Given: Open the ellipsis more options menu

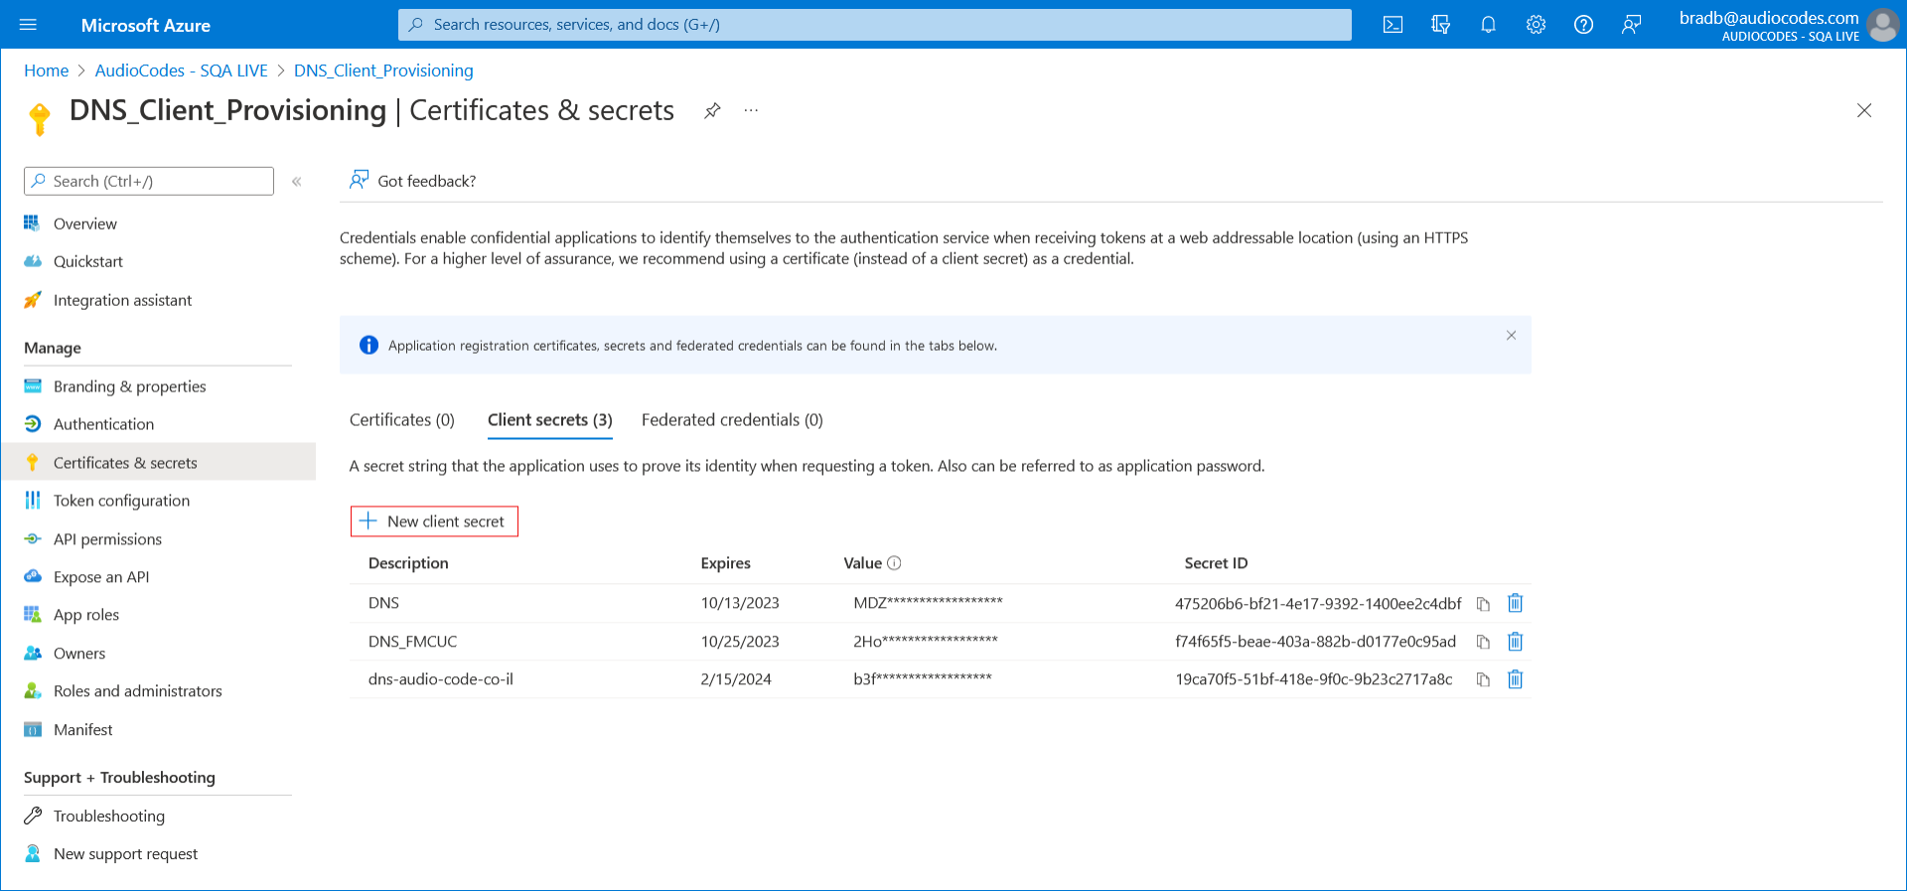Looking at the screenshot, I should click(x=751, y=111).
